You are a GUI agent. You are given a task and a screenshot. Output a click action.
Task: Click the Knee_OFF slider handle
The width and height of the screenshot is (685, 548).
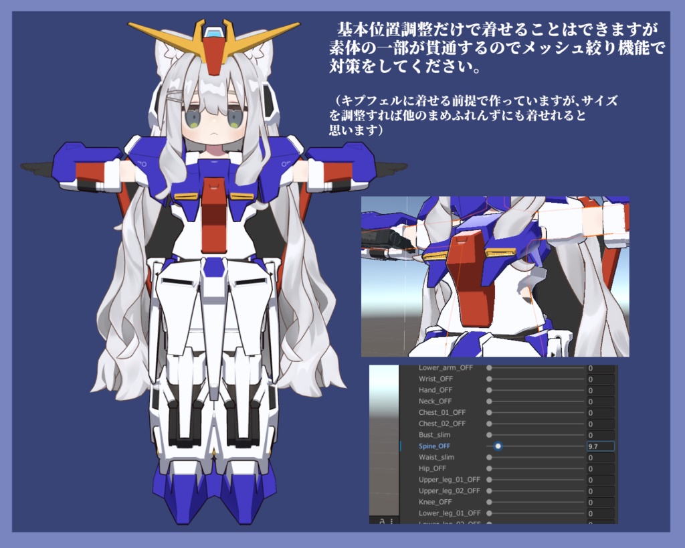[x=489, y=502]
